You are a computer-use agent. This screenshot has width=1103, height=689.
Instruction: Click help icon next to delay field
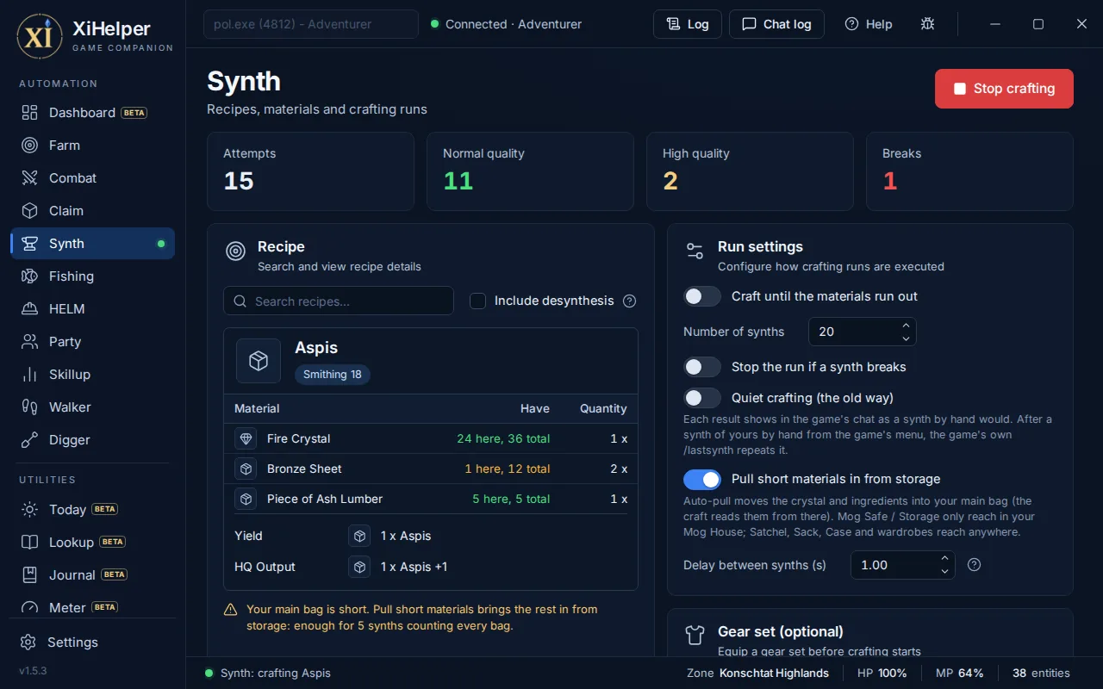coord(975,565)
